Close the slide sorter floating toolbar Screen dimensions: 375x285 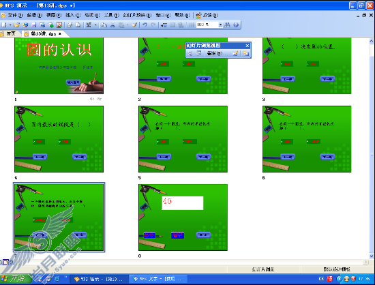tap(247, 46)
